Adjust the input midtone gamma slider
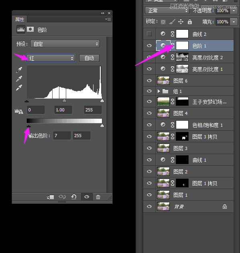The height and width of the screenshot is (253, 240). [64, 101]
